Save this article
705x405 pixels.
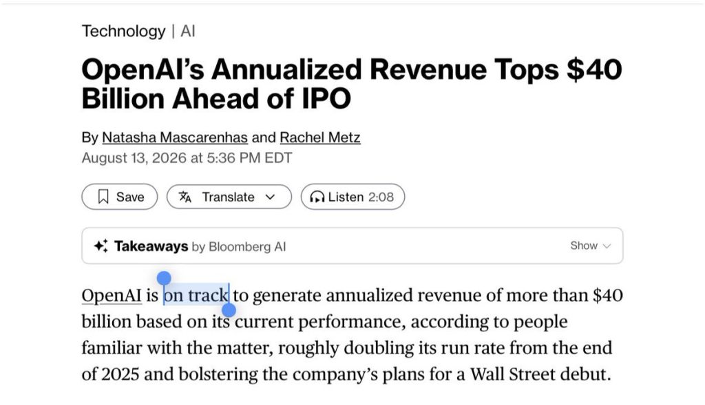(x=120, y=197)
